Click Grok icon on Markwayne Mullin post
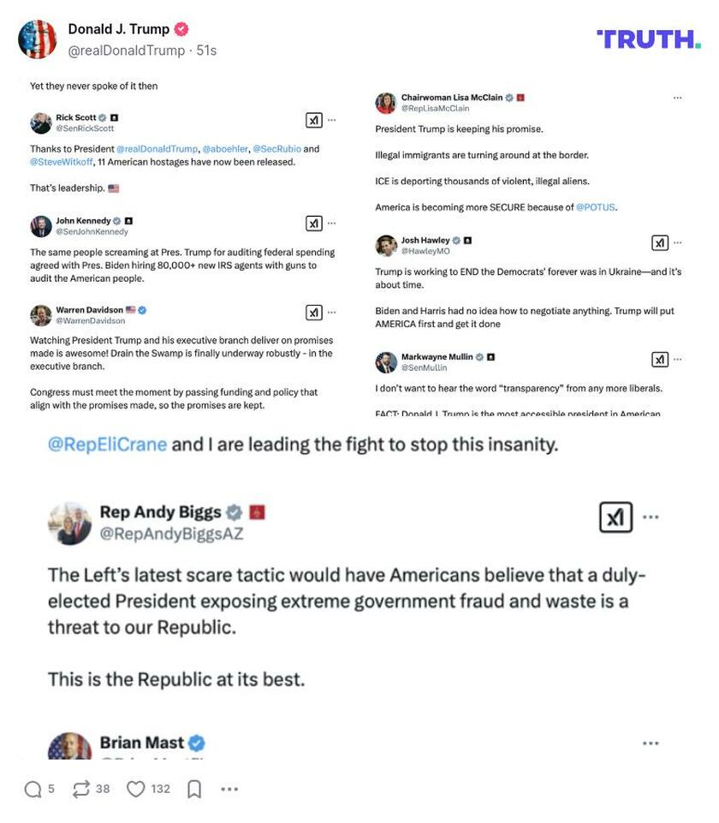The height and width of the screenshot is (823, 719). 659,360
